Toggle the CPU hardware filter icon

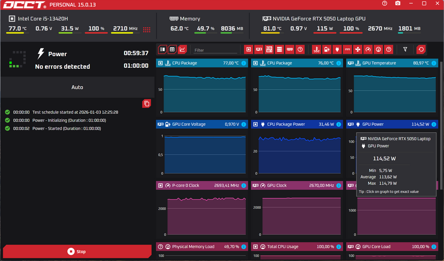click(248, 49)
